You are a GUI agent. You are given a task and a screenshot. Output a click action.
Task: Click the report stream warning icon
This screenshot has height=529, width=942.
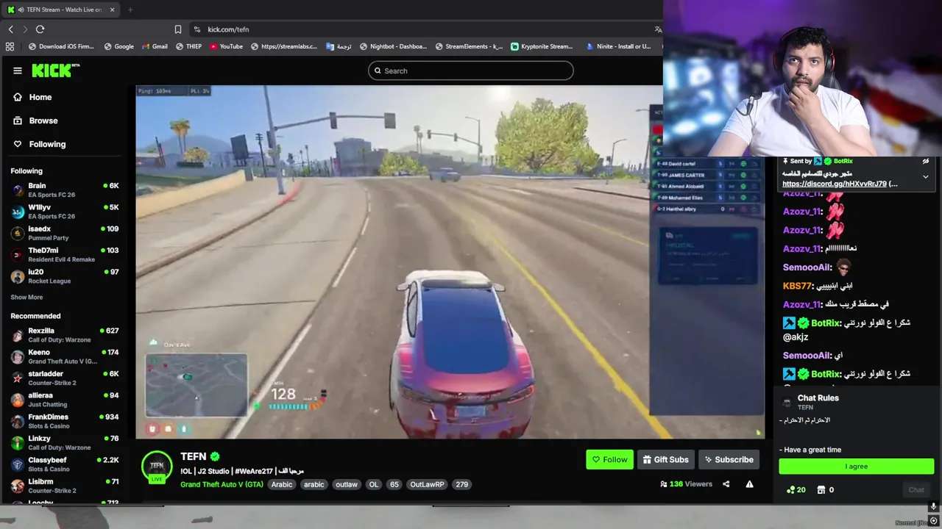coord(749,484)
